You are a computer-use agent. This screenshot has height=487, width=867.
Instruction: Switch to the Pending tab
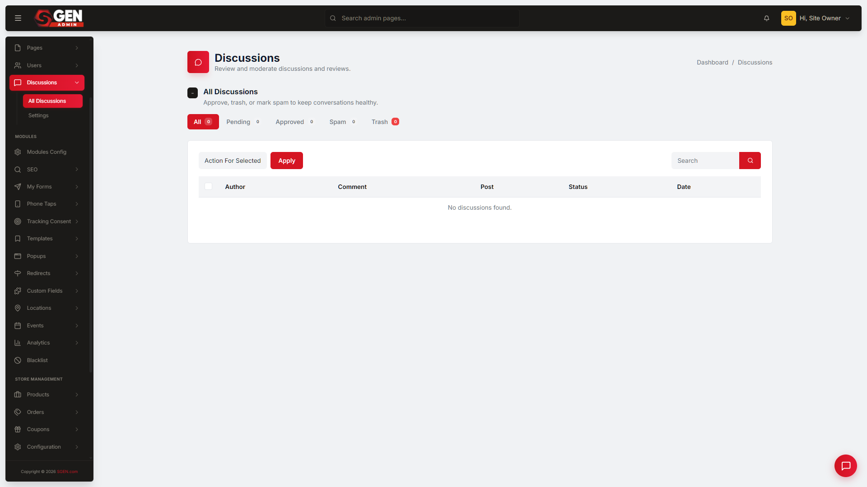(x=243, y=122)
